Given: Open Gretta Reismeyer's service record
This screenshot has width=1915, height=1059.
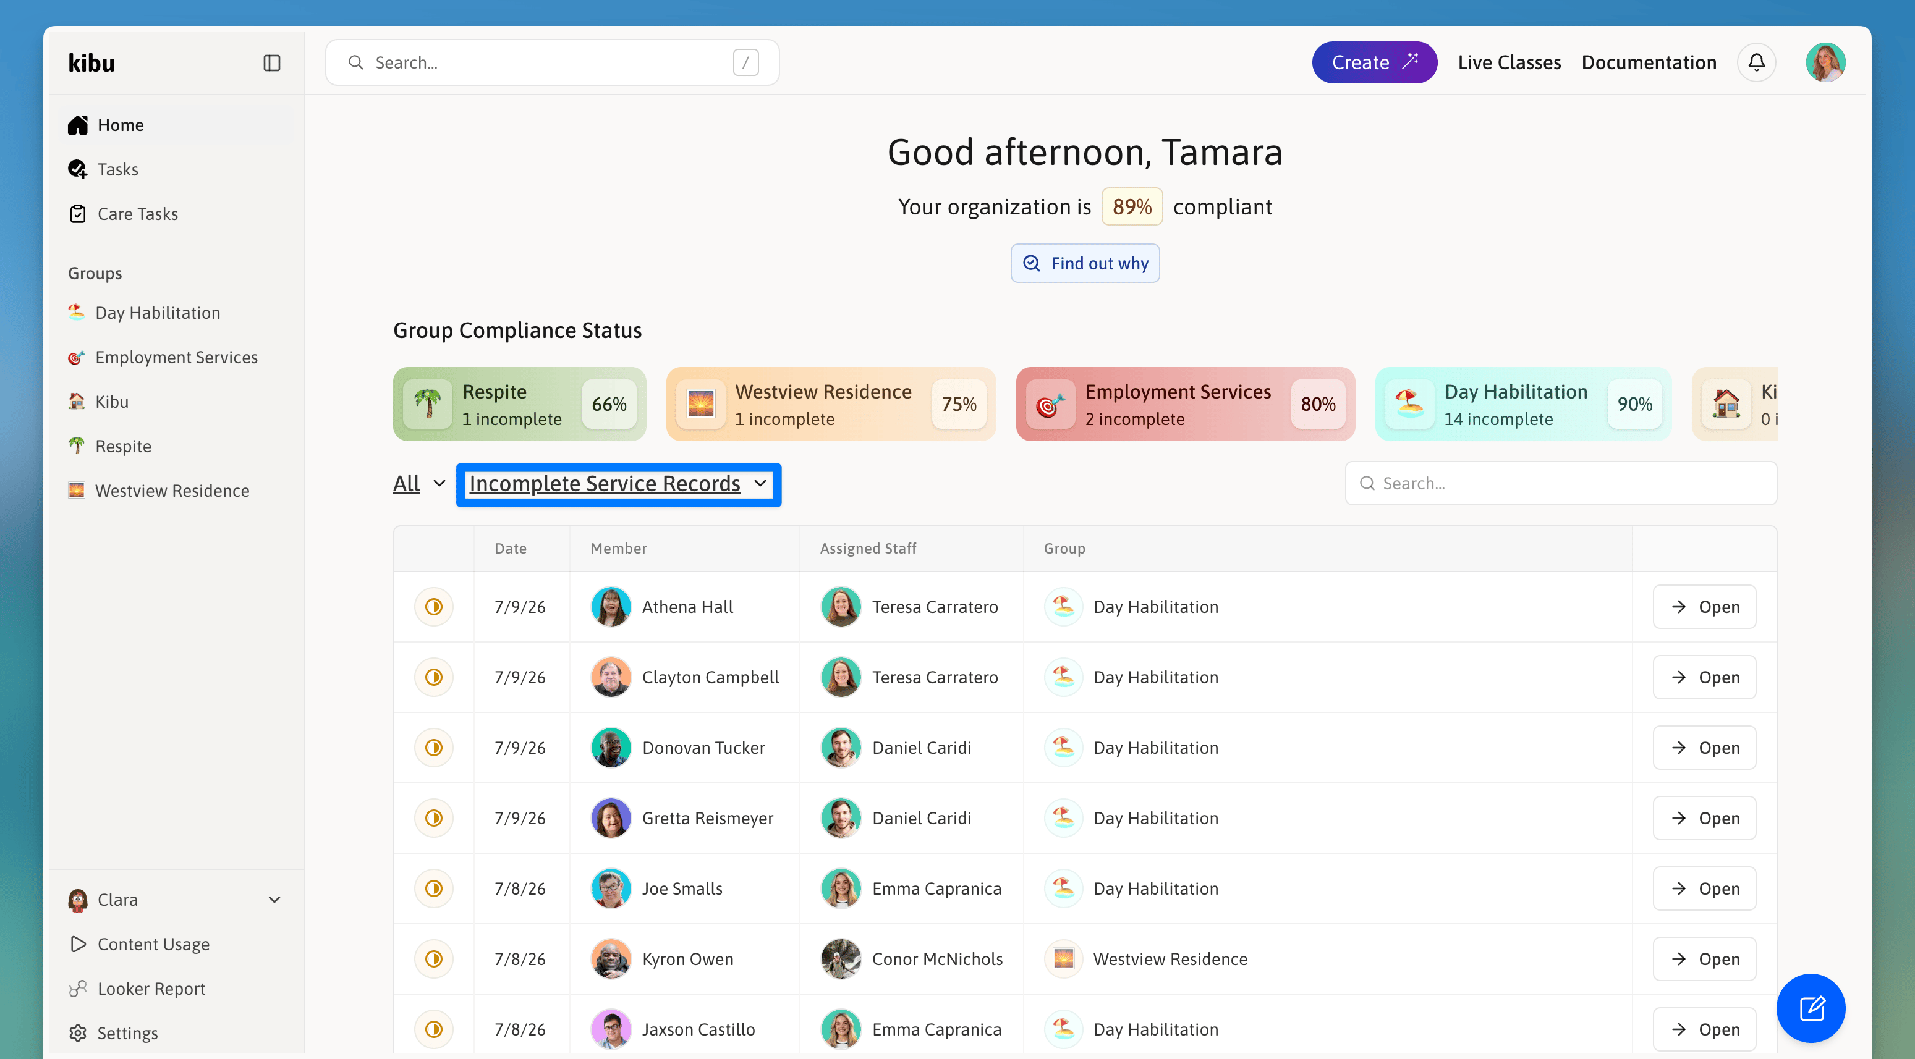Looking at the screenshot, I should pyautogui.click(x=1704, y=817).
